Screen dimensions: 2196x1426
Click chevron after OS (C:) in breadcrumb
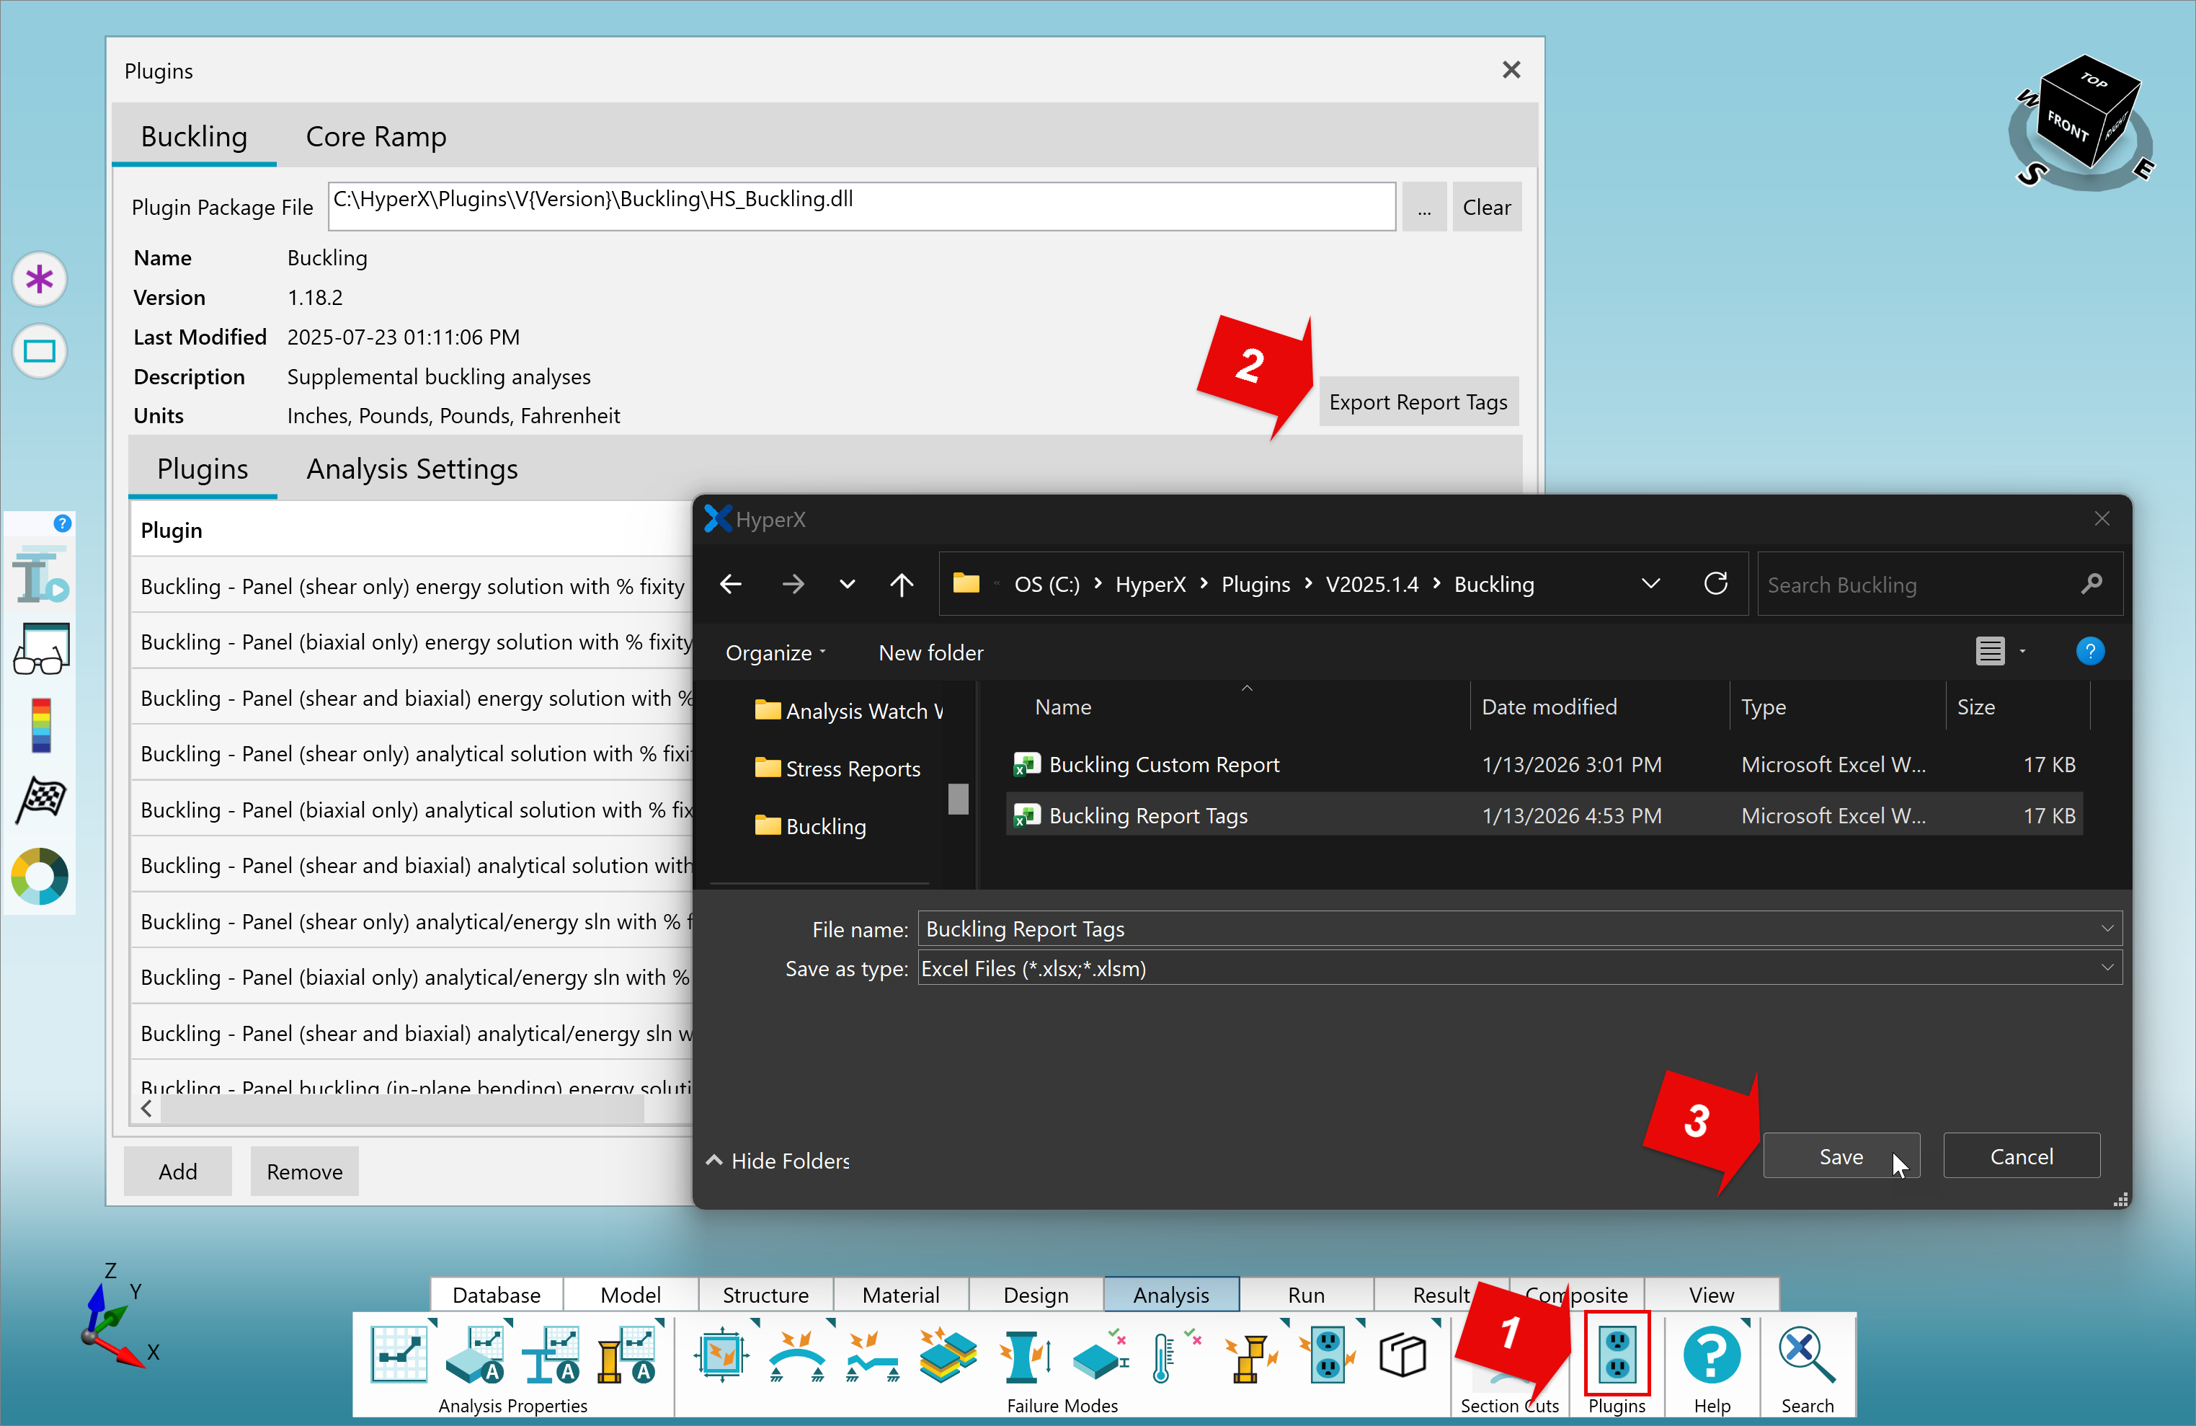pyautogui.click(x=1098, y=583)
